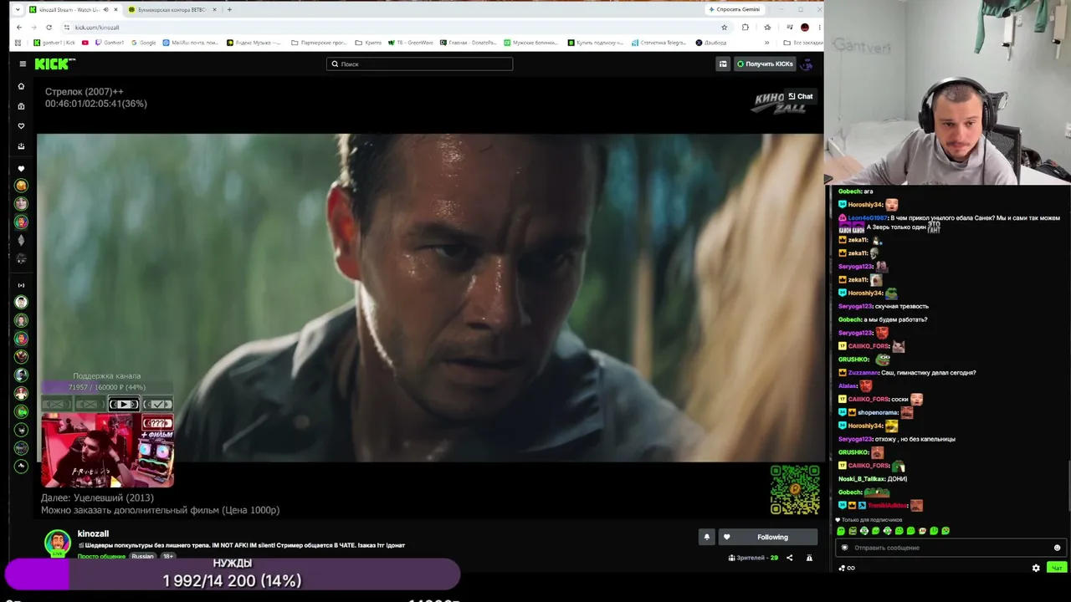Viewport: 1071px width, 602px height.
Task: Click the Kick search field
Action: pos(419,64)
